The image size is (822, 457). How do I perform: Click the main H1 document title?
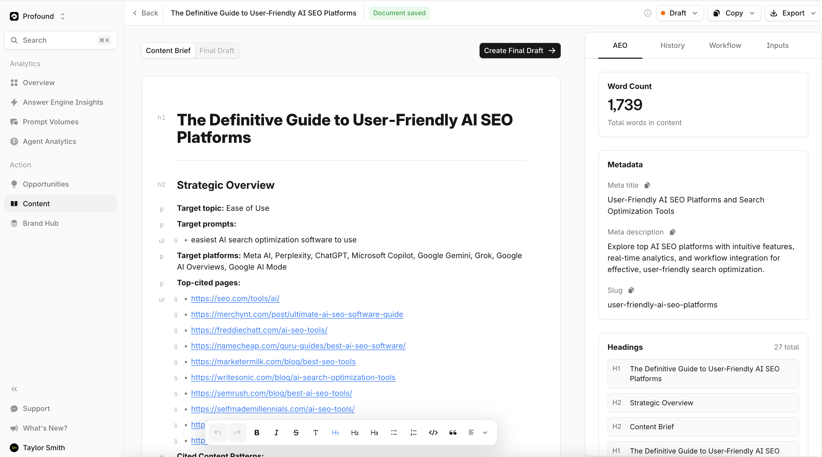[x=345, y=128]
